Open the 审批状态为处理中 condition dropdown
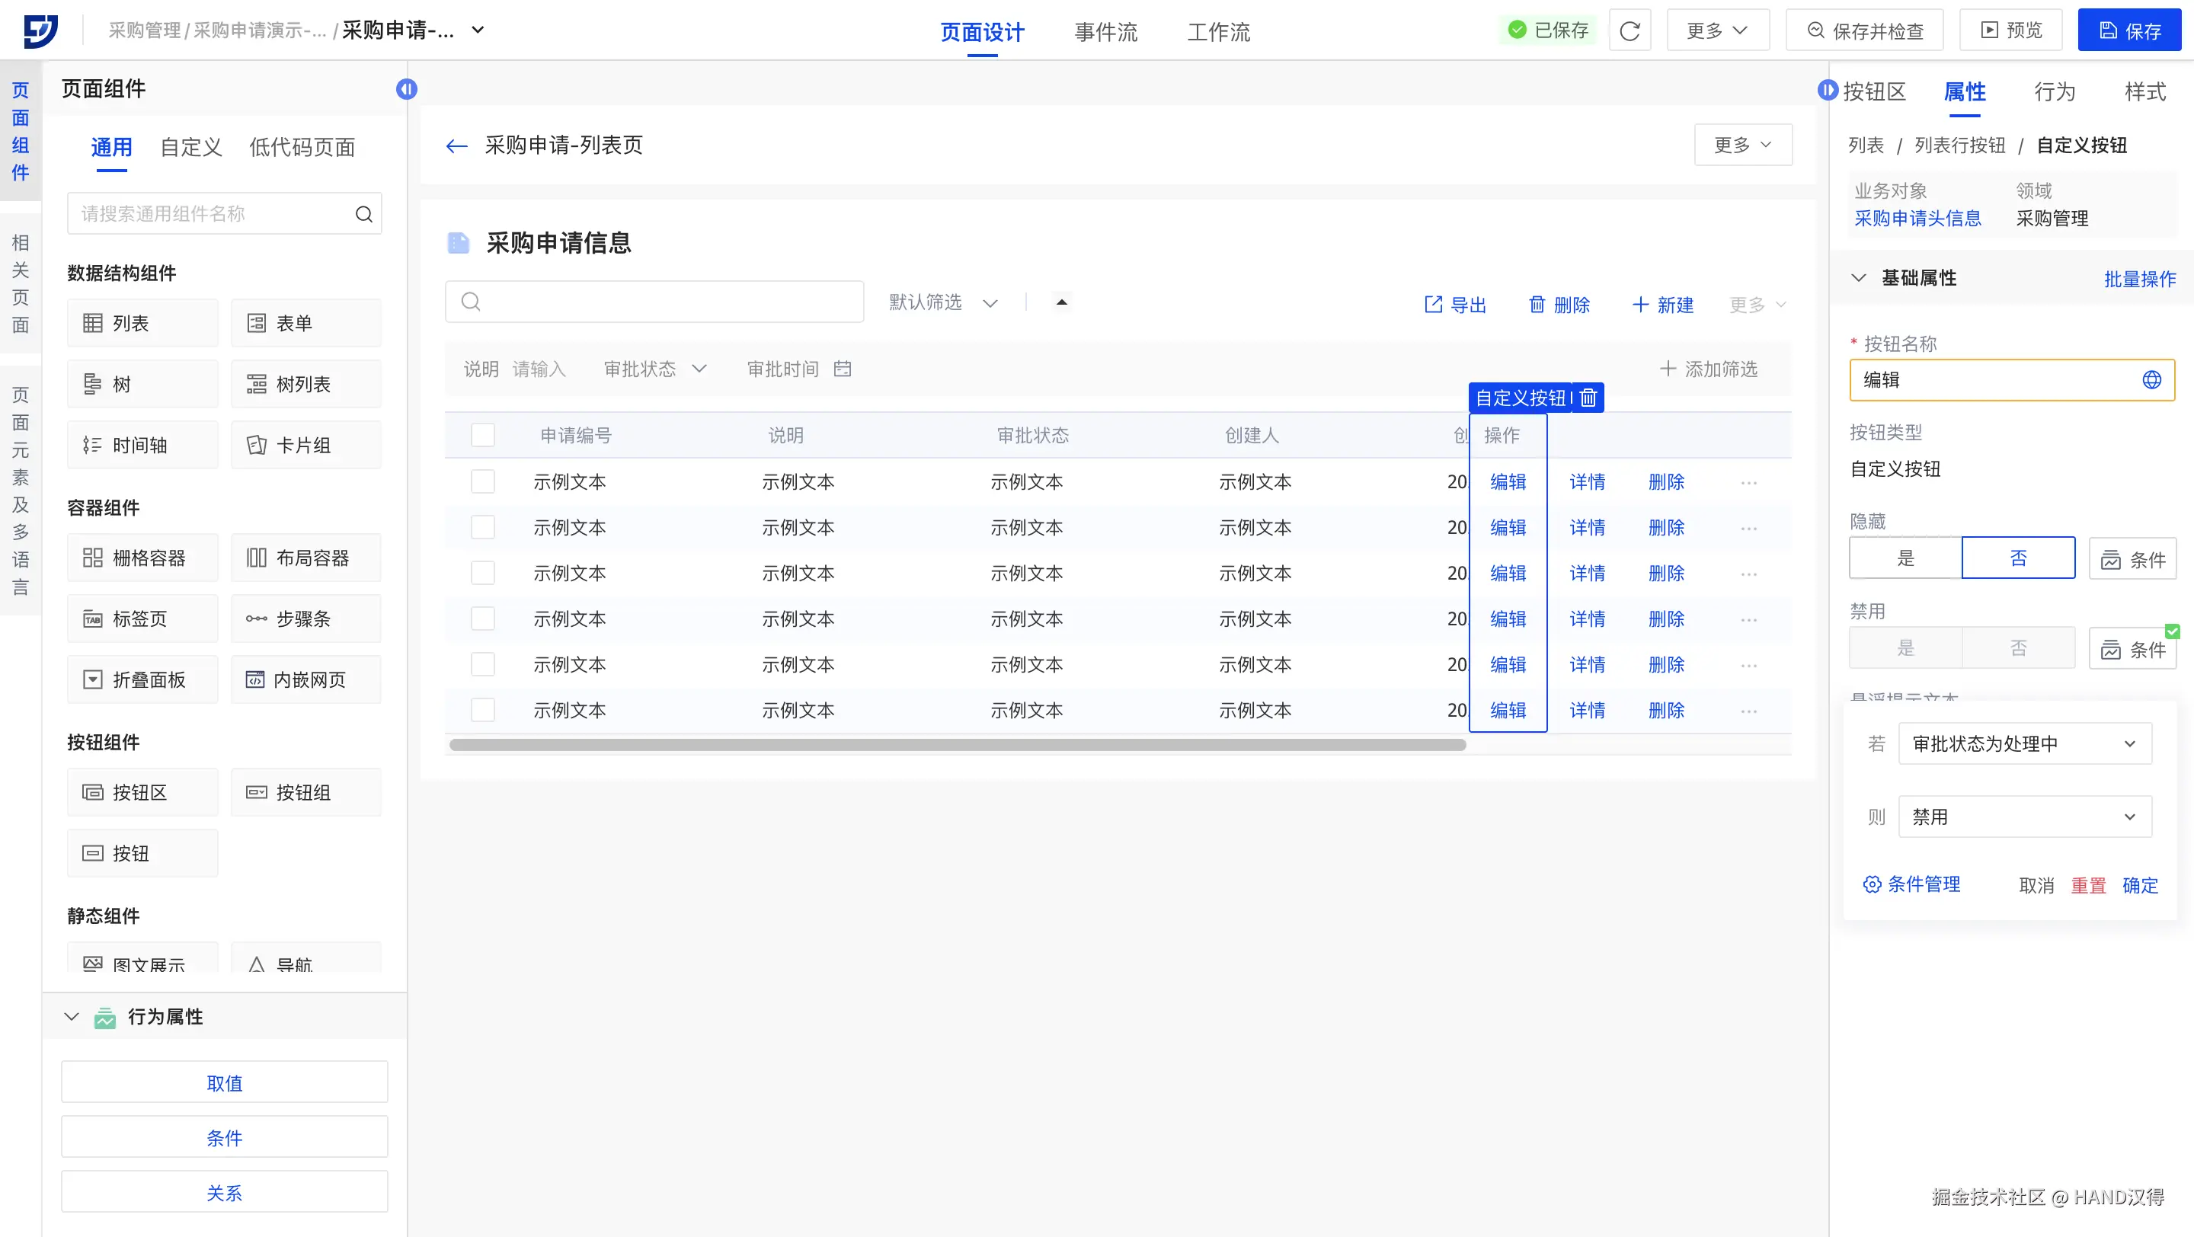This screenshot has height=1237, width=2194. click(2025, 743)
